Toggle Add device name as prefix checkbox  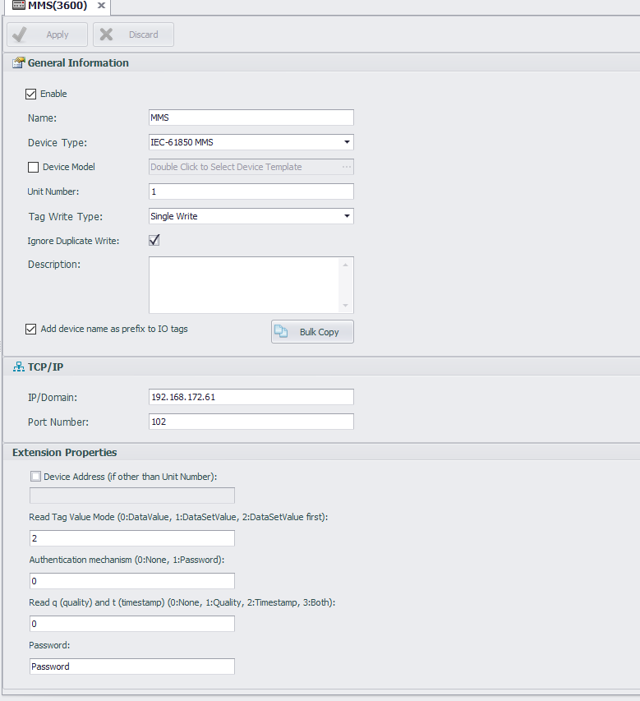pos(32,329)
